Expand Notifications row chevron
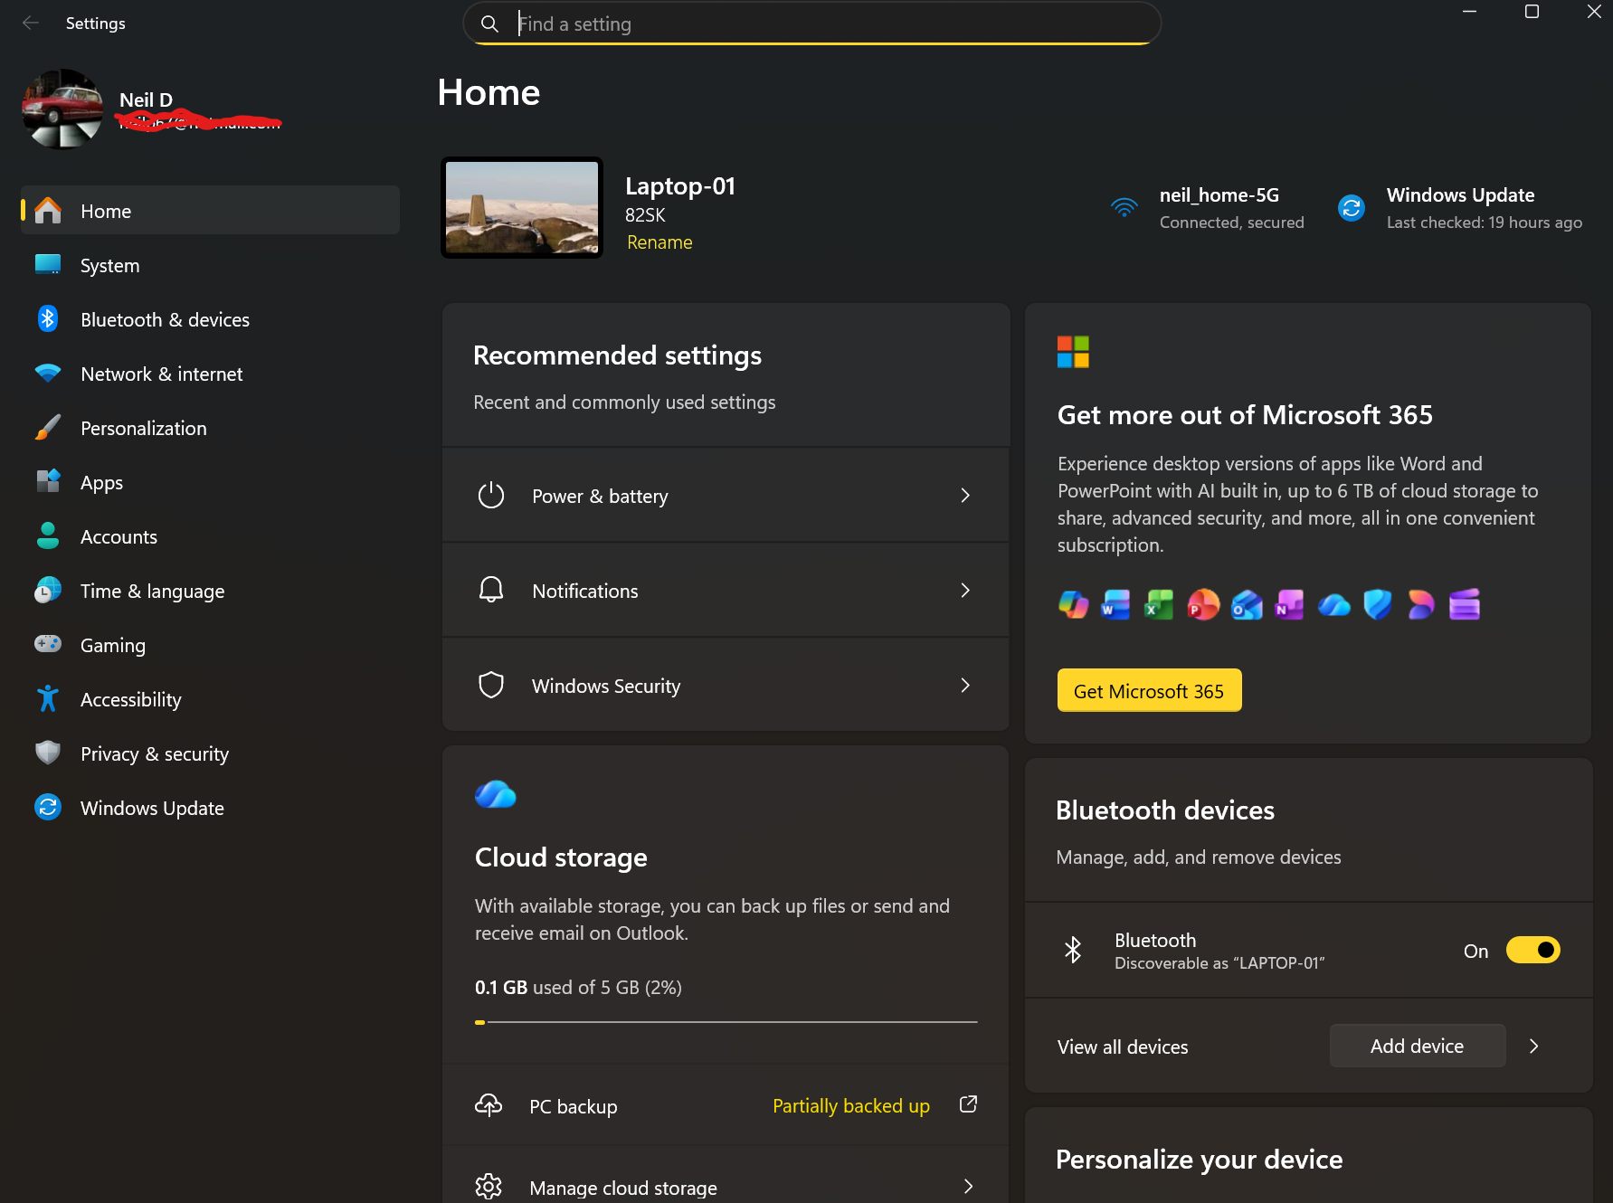Screen dimensions: 1613x1203 [965, 591]
